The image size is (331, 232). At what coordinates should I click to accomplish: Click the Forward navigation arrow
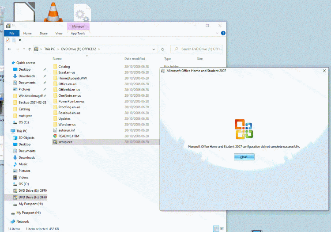point(18,49)
